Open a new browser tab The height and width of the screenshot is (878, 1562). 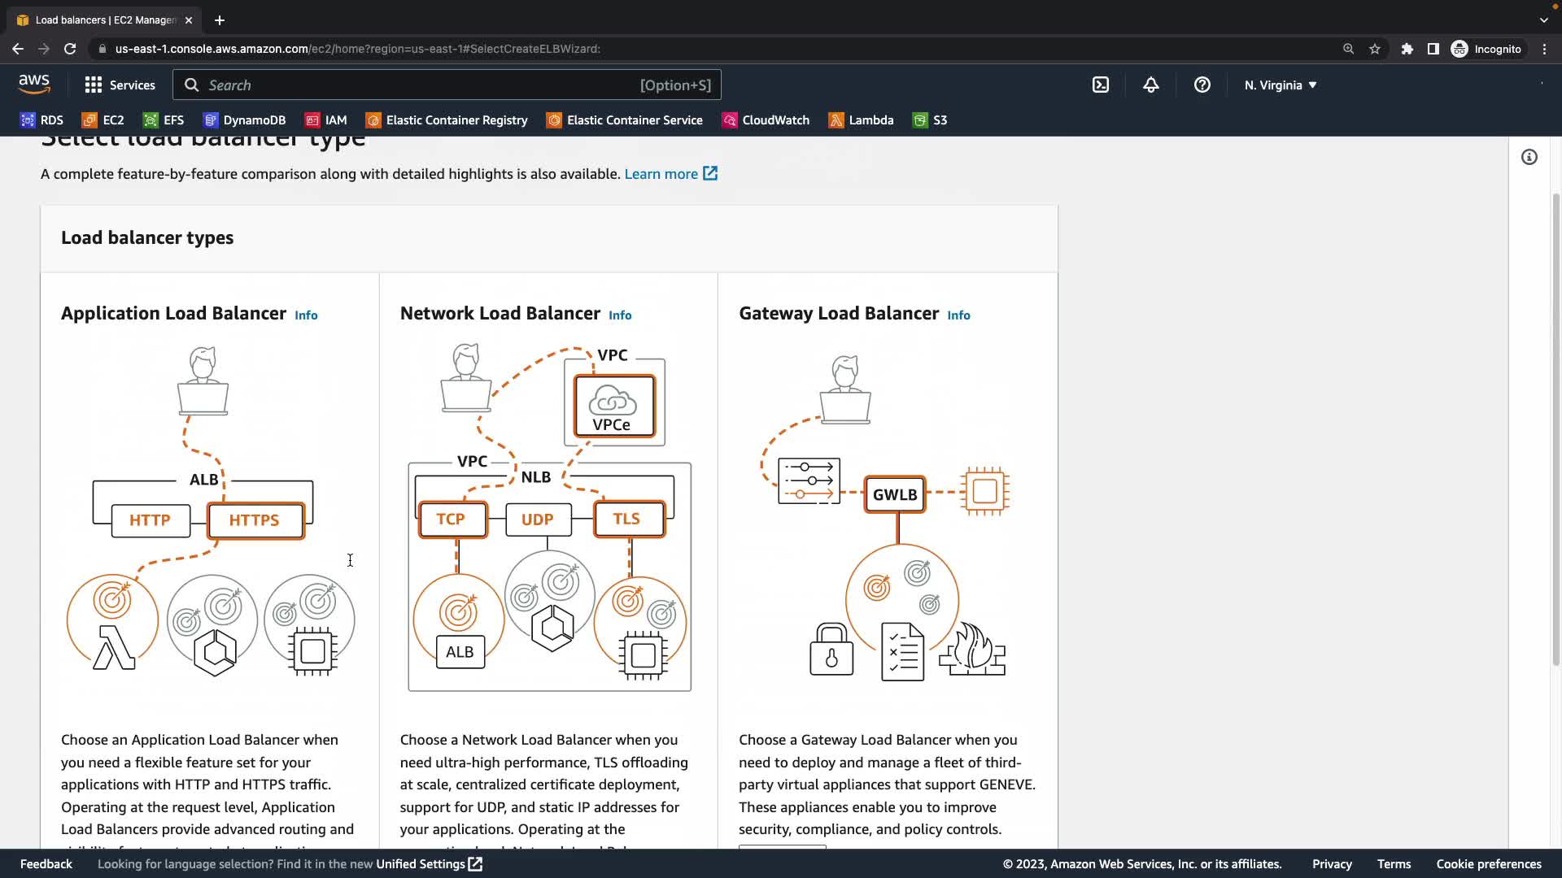pyautogui.click(x=219, y=20)
